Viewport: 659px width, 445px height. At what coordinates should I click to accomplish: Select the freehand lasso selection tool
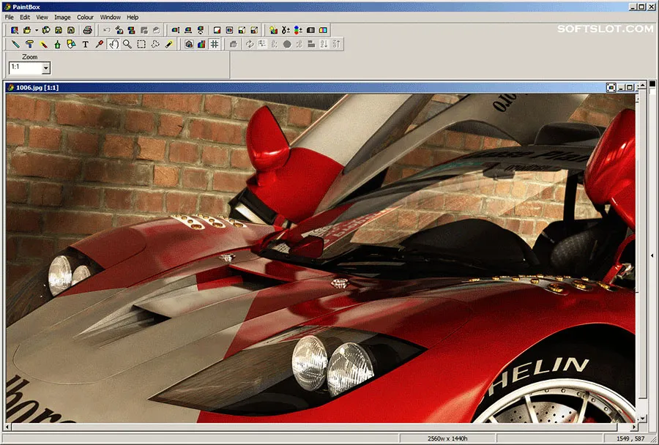pyautogui.click(x=155, y=44)
